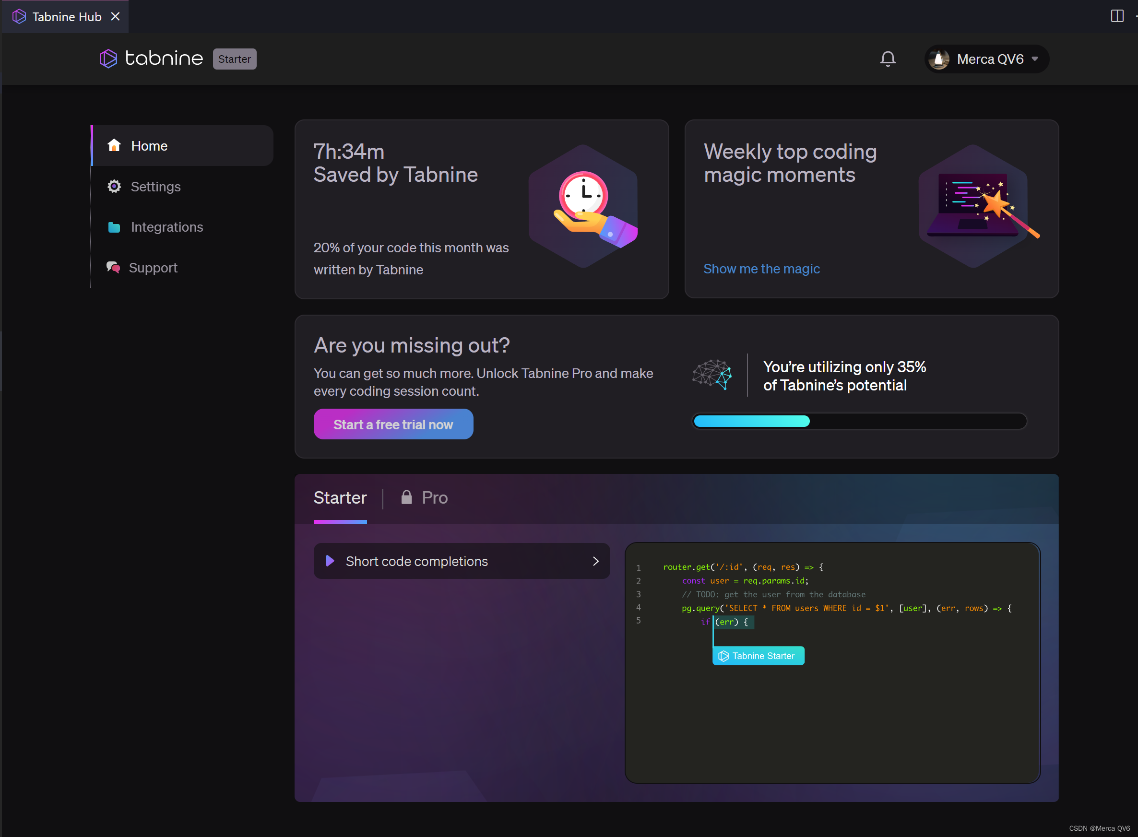Expand Short code completions chevron
1138x837 pixels.
(x=595, y=561)
